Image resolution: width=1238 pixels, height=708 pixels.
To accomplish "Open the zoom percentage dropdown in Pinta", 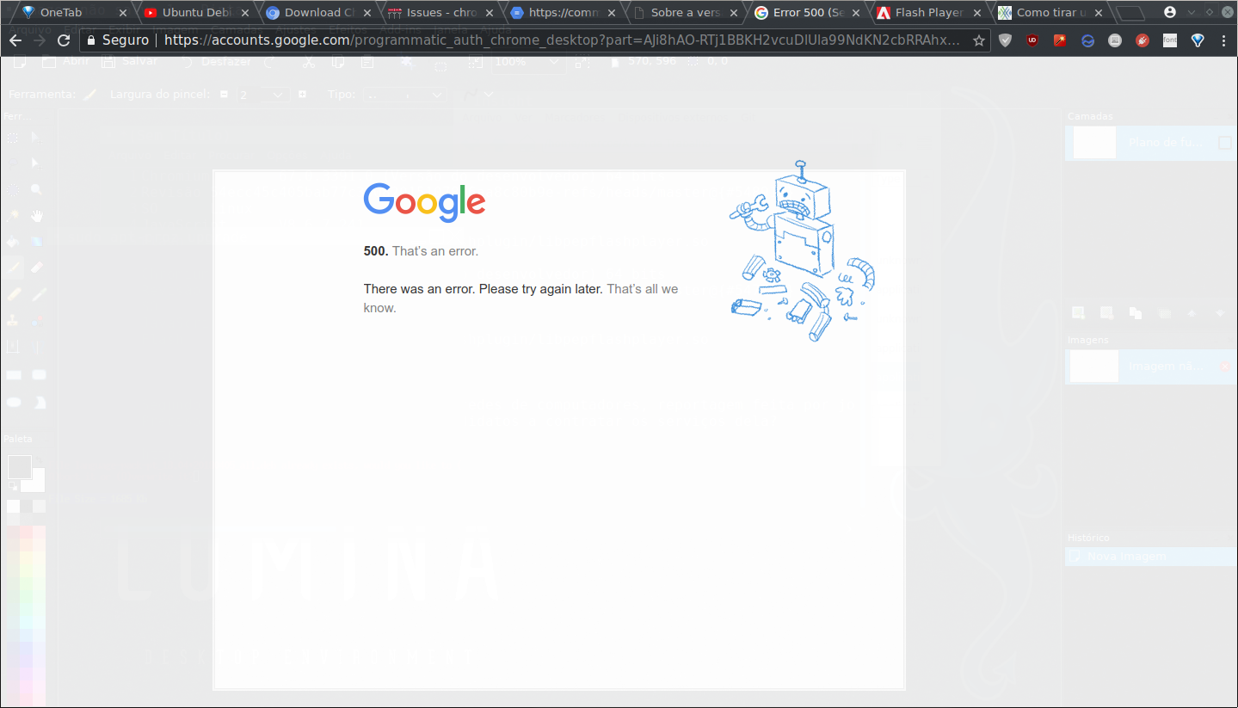I will pos(553,62).
